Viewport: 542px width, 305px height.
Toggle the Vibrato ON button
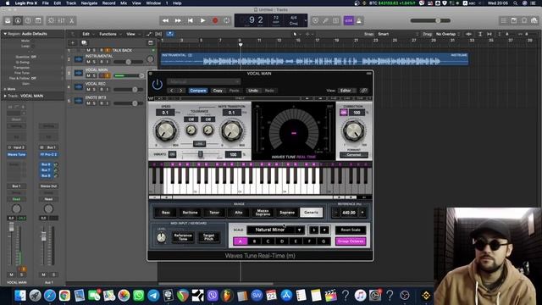[172, 154]
